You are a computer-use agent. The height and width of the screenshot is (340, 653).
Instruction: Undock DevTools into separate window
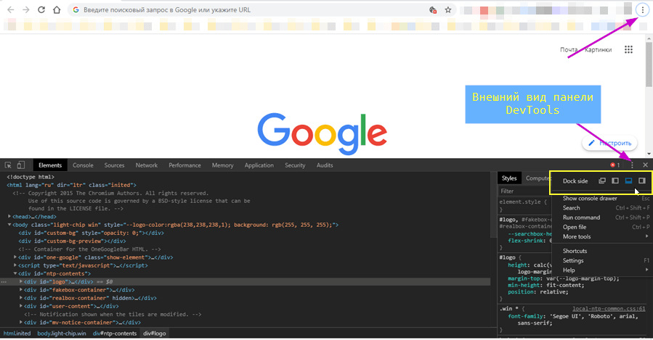602,181
